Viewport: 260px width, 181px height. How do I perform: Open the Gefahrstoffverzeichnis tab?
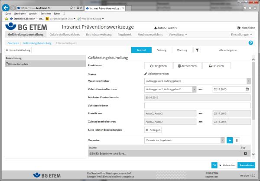pos(65,34)
